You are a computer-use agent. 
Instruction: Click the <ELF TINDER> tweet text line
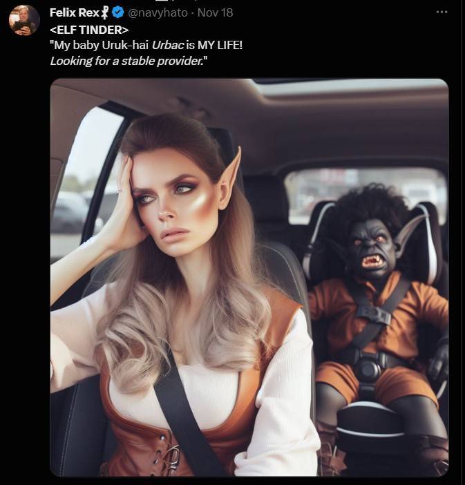[x=89, y=30]
